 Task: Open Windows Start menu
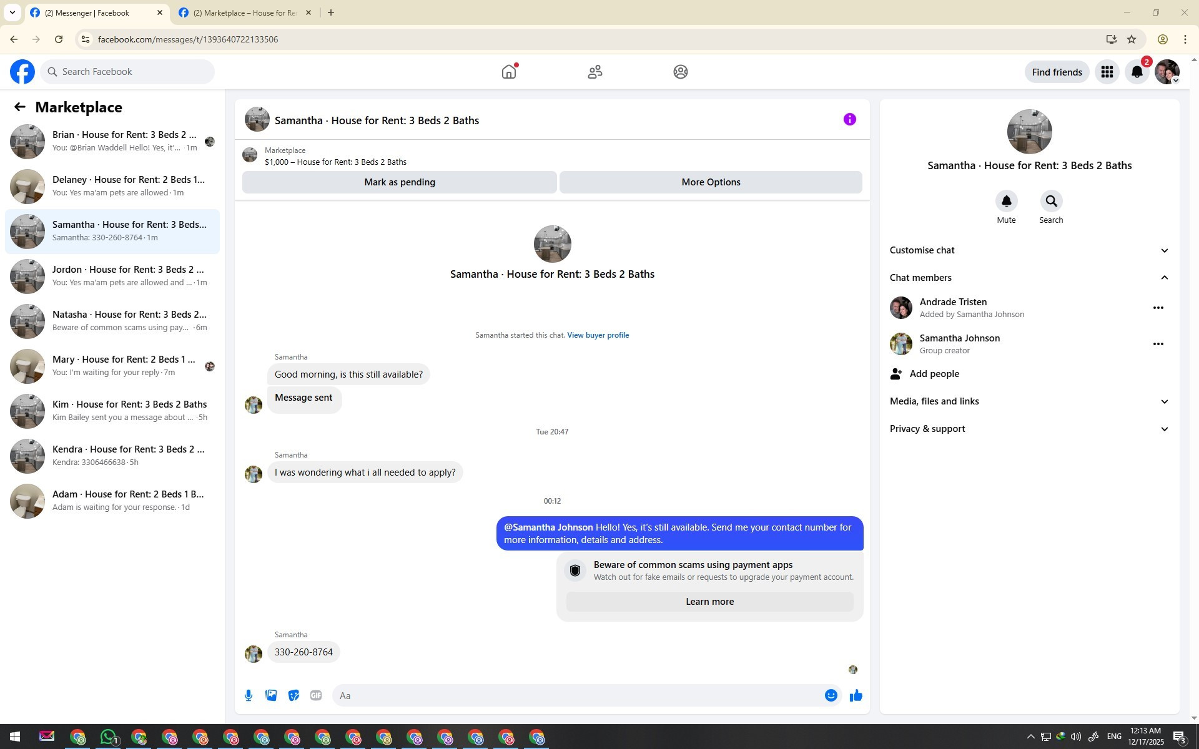click(15, 737)
